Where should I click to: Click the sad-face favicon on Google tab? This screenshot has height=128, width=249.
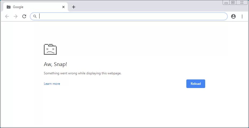click(x=9, y=7)
